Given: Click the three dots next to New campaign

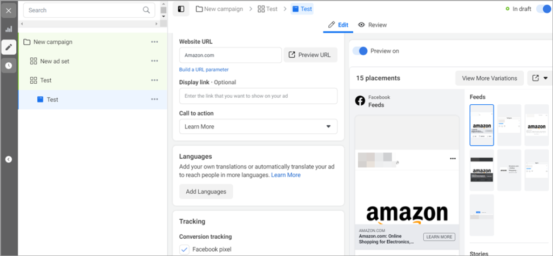Looking at the screenshot, I should pyautogui.click(x=154, y=42).
